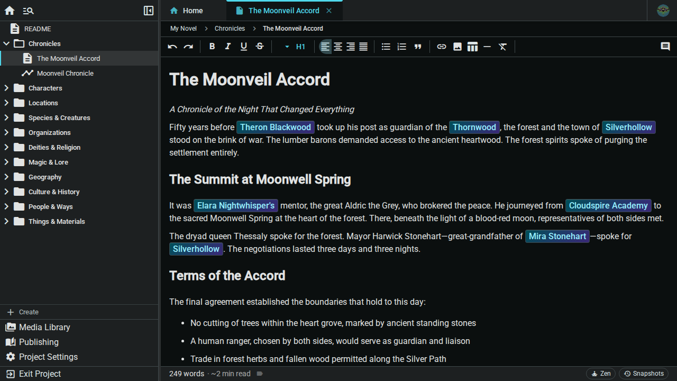The width and height of the screenshot is (677, 381).
Task: Open the H1 heading style dropdown
Action: pyautogui.click(x=295, y=47)
